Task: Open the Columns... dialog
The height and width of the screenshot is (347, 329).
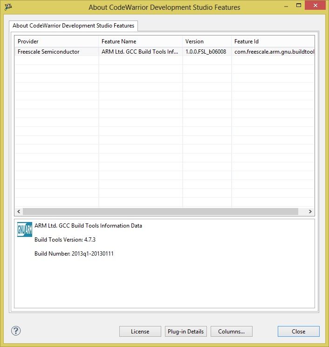Action: click(231, 331)
